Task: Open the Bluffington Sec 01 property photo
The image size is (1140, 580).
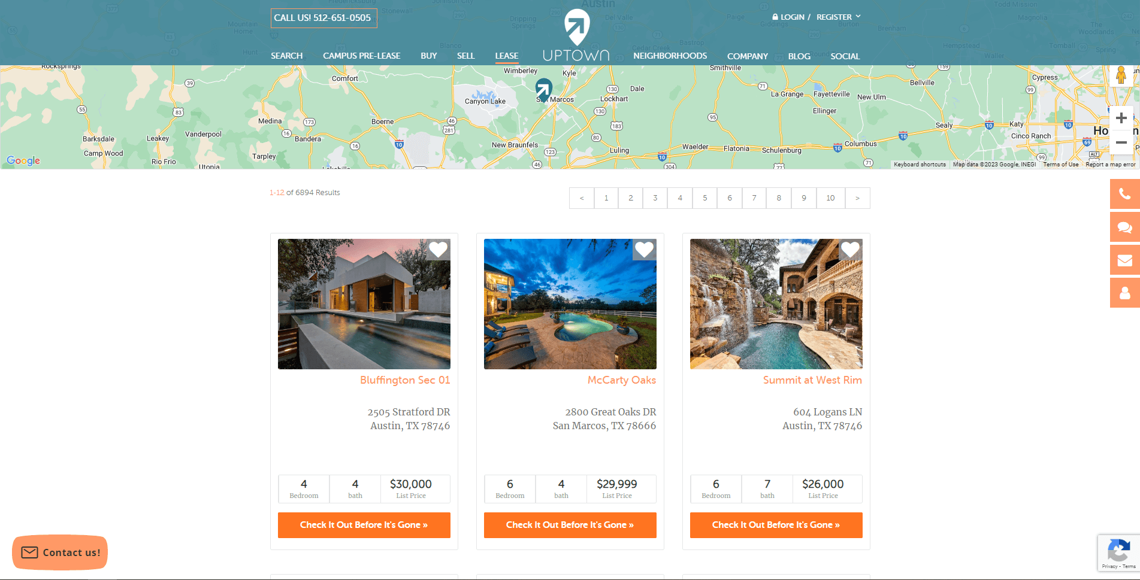Action: pyautogui.click(x=364, y=304)
